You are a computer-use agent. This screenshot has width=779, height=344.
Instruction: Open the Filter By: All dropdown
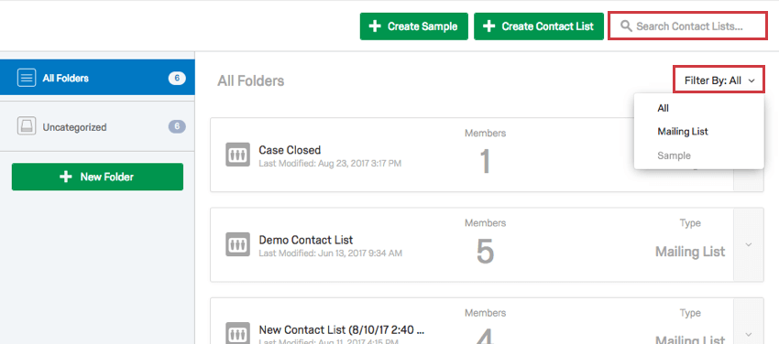719,81
